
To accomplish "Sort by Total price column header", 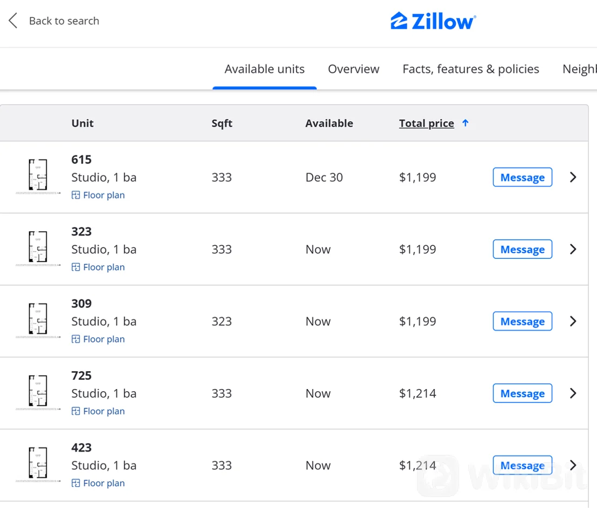I will click(426, 123).
